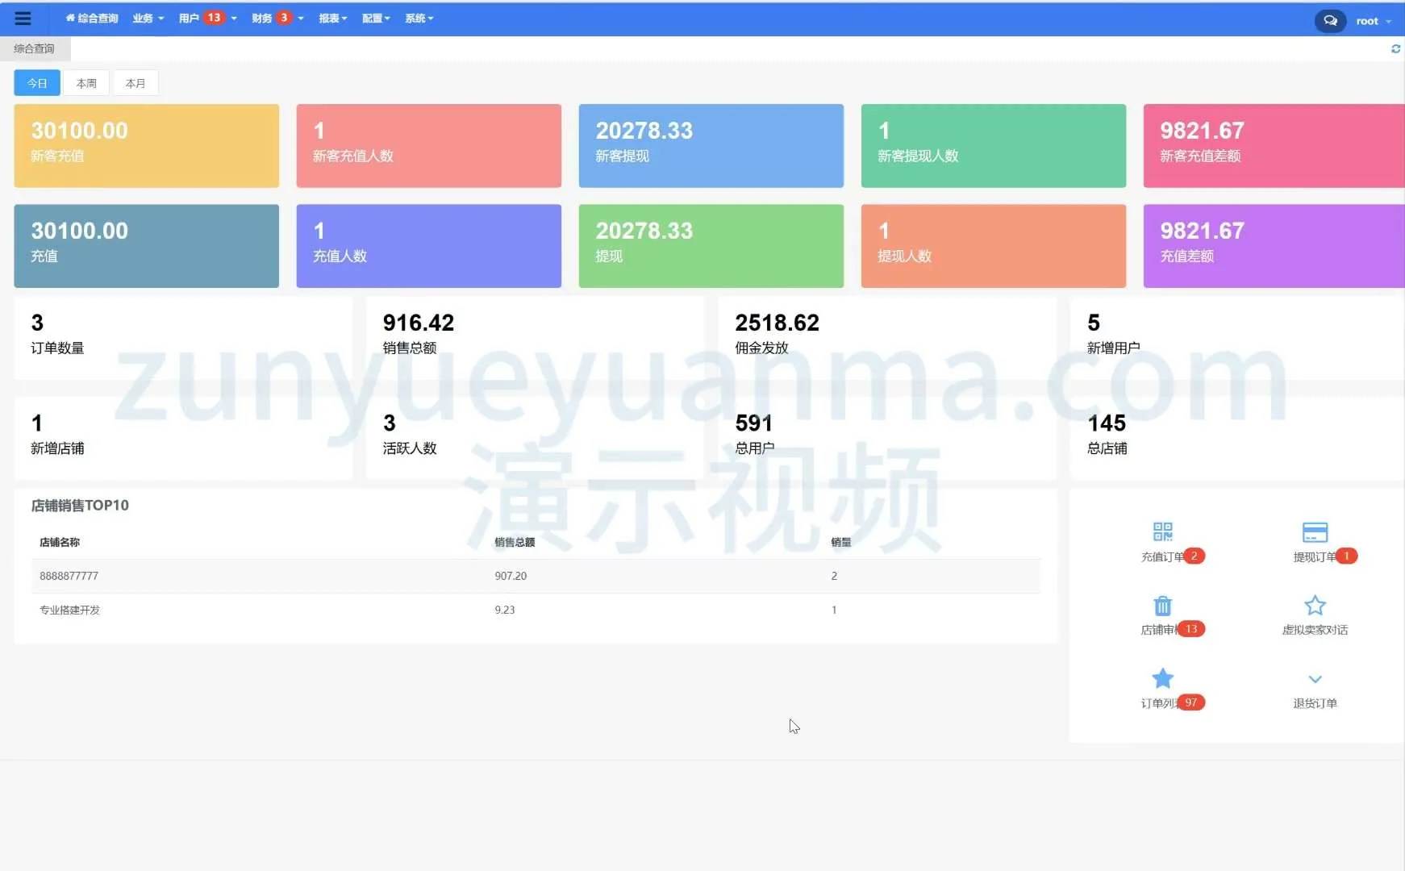This screenshot has height=871, width=1405.
Task: Open order list solid star icon
Action: coord(1162,678)
